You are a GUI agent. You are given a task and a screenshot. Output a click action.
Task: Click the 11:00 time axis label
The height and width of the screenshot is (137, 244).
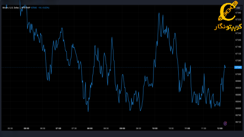click(x=187, y=128)
